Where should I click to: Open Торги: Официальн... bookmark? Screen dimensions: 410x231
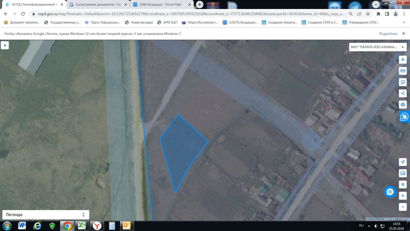pyautogui.click(x=102, y=23)
